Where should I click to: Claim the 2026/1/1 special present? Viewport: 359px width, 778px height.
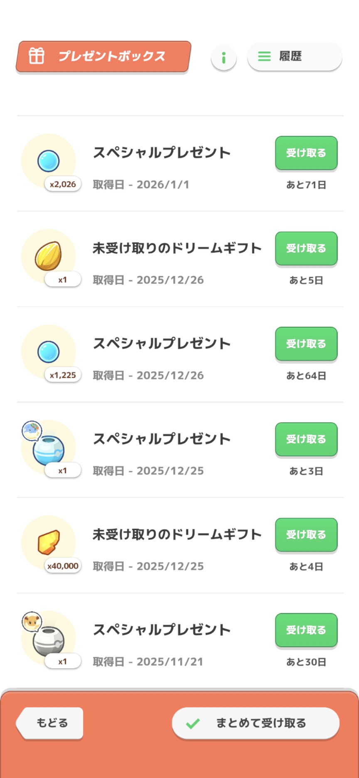[306, 153]
